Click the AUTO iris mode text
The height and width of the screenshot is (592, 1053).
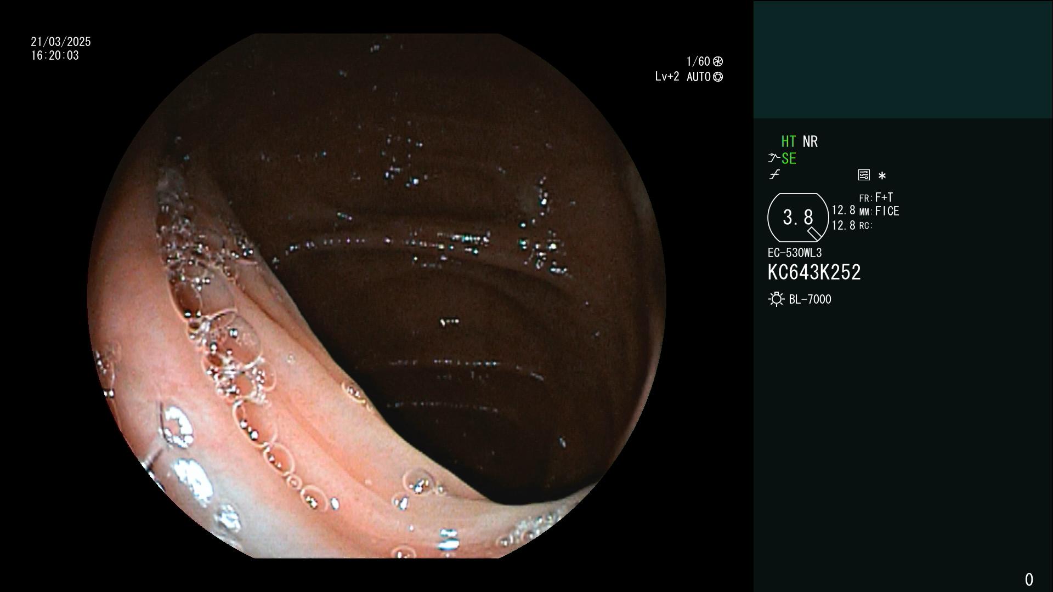699,77
